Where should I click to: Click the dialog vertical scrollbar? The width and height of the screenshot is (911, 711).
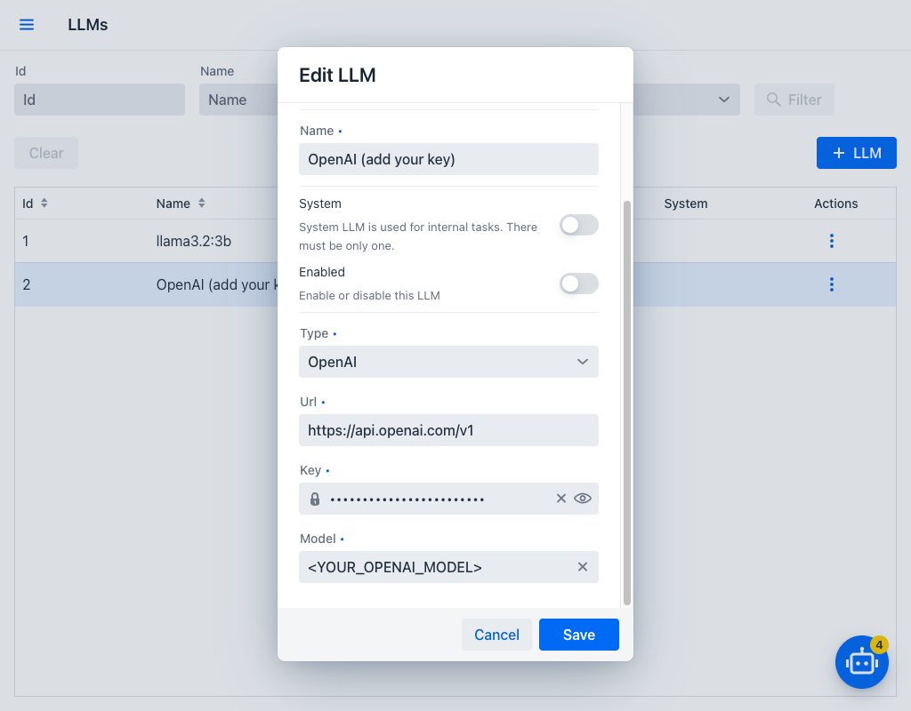tap(627, 403)
